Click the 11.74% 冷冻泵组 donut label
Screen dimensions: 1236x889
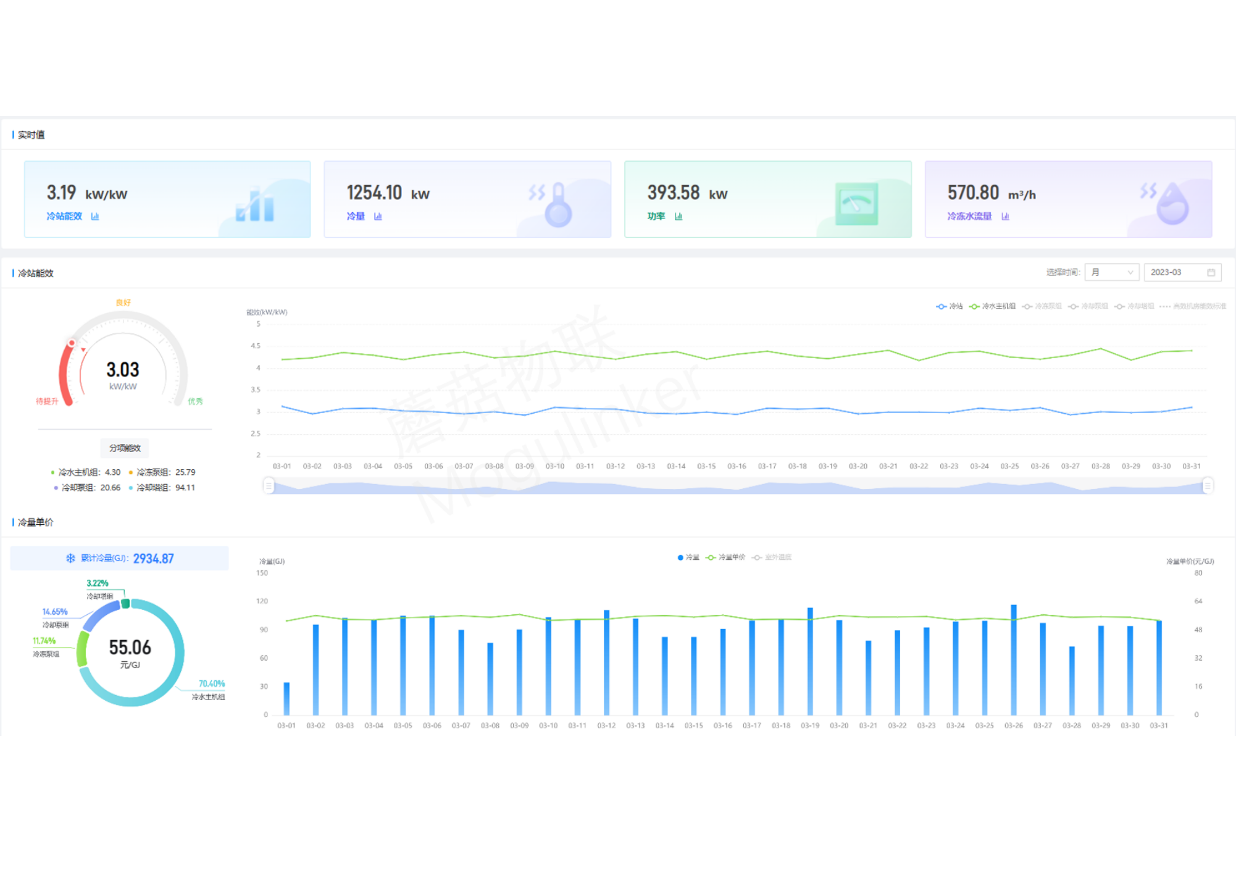(45, 647)
